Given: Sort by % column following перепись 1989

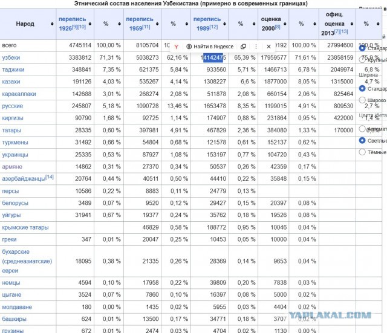Looking at the screenshot, I should pyautogui.click(x=254, y=24).
